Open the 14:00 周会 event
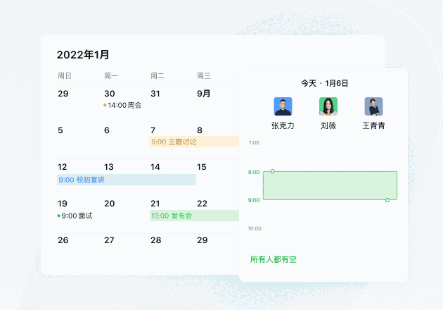This screenshot has width=443, height=310. (122, 105)
